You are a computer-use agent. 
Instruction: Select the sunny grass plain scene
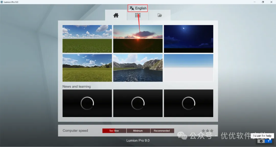[87, 39]
